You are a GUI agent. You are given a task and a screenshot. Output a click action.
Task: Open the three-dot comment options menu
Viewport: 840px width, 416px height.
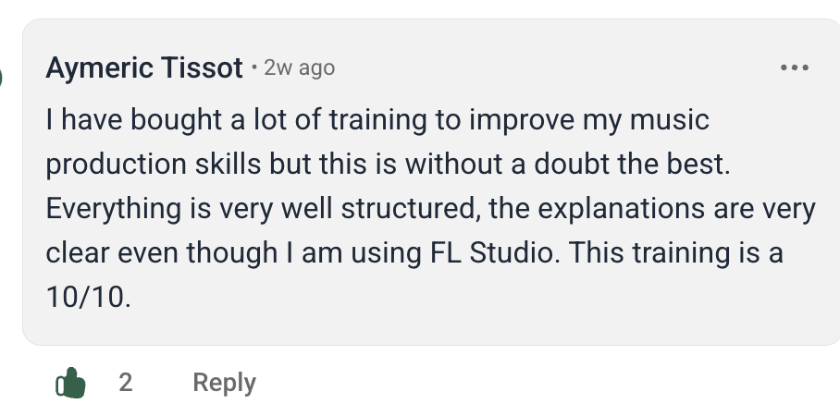click(x=795, y=68)
